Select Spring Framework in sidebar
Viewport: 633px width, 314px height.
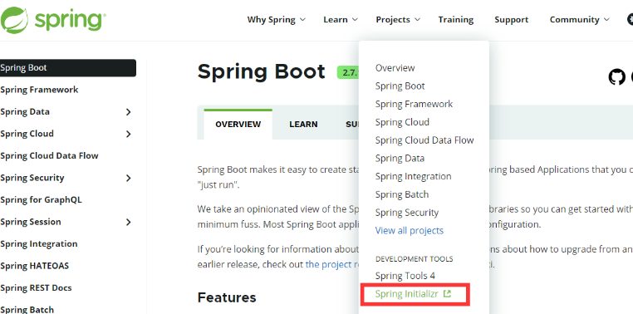click(39, 90)
